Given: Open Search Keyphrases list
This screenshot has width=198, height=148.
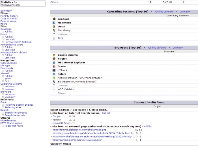Looking at the screenshot, I should pyautogui.click(x=16, y=113).
